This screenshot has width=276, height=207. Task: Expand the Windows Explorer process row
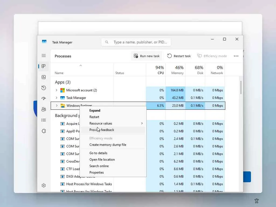(x=57, y=105)
